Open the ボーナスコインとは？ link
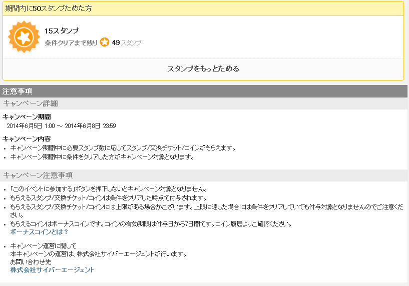 [39, 232]
